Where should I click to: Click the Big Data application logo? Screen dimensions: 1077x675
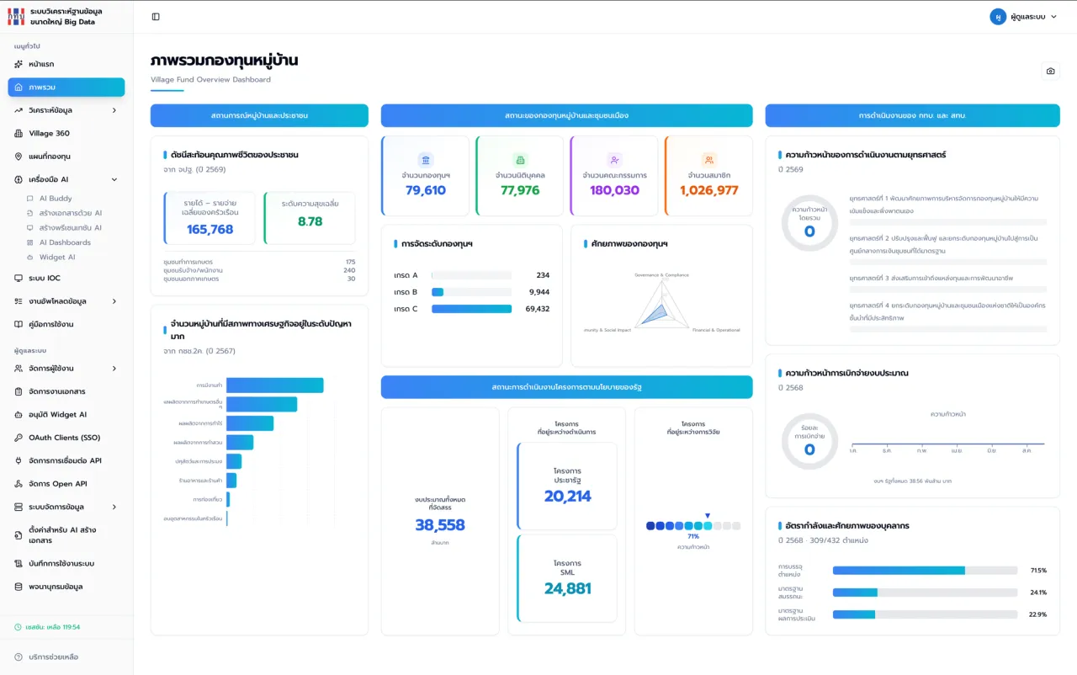[x=16, y=16]
